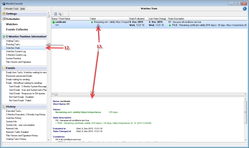The width and height of the screenshot is (249, 148).
Task: Open System Info - user consumption
Action: (x=20, y=125)
